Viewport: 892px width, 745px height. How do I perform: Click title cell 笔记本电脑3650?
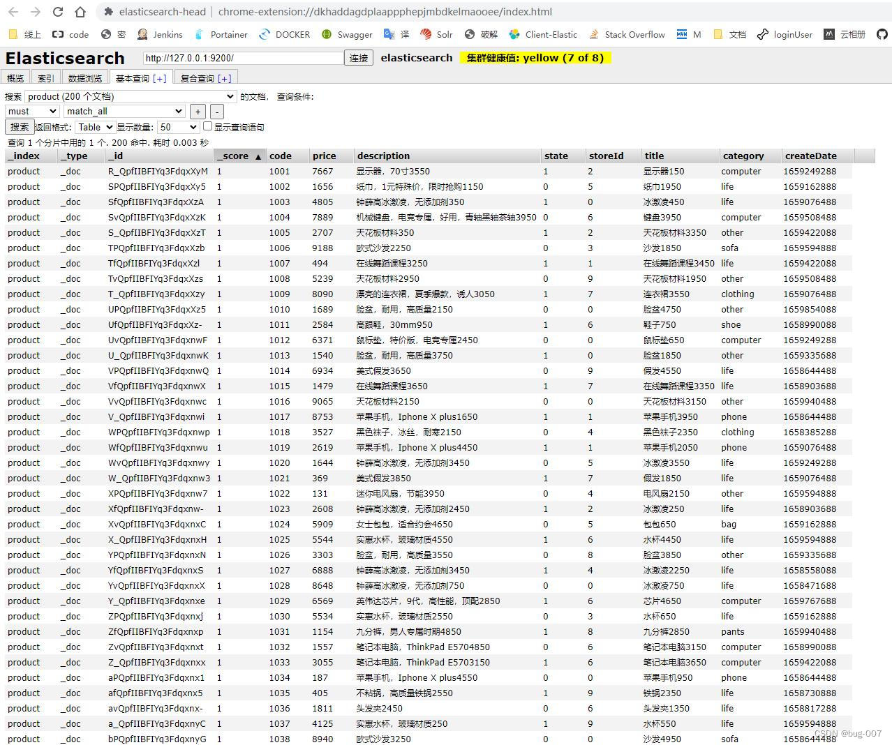point(674,662)
